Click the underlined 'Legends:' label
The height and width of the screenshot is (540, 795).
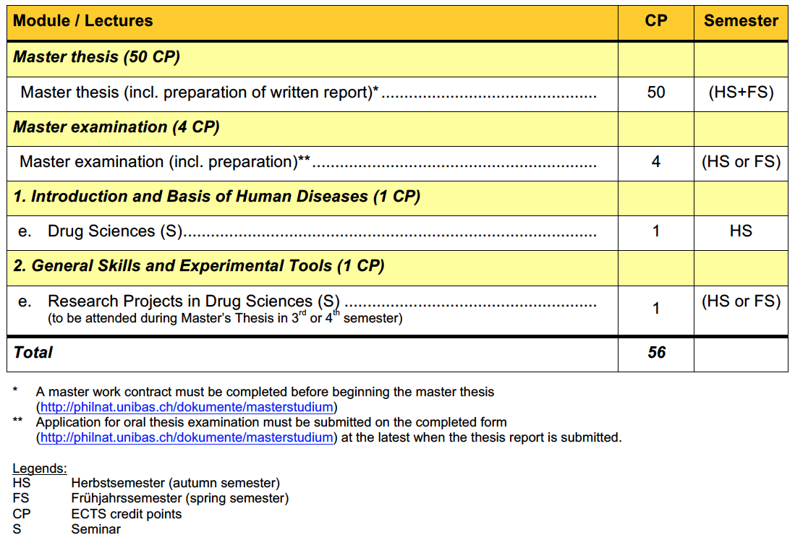[39, 468]
